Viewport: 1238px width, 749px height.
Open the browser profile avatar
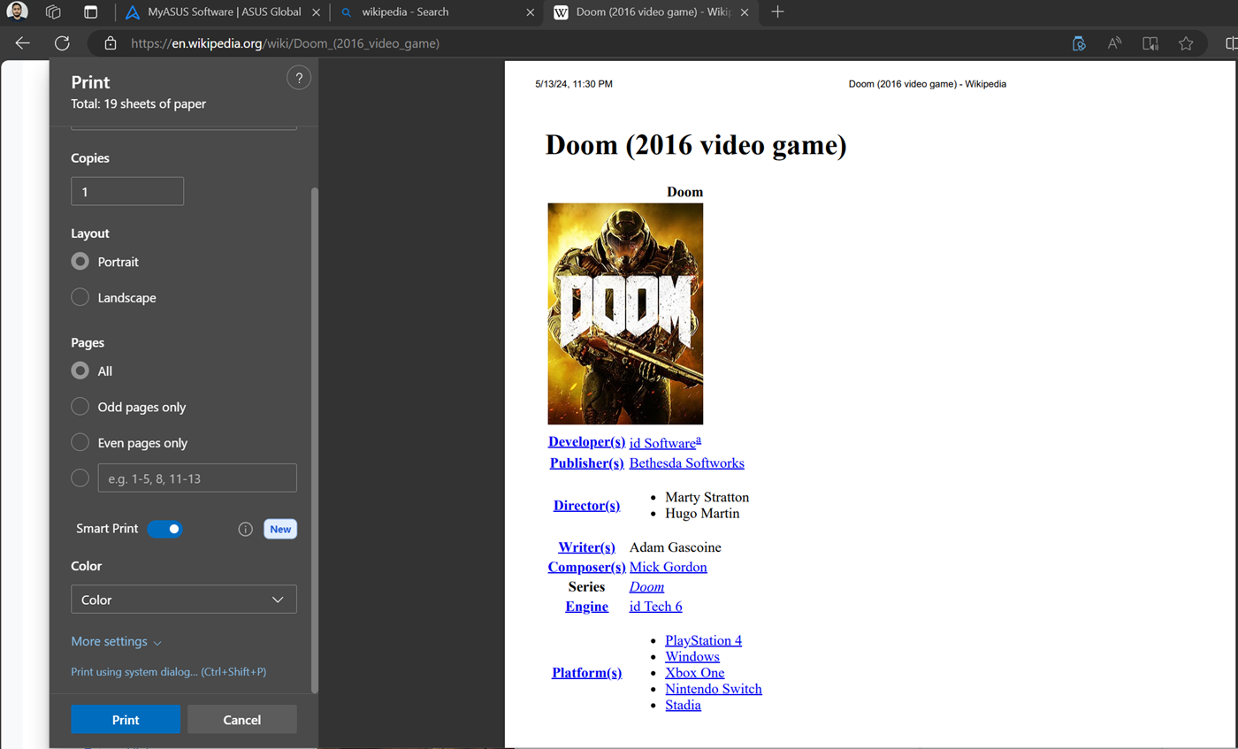18,12
